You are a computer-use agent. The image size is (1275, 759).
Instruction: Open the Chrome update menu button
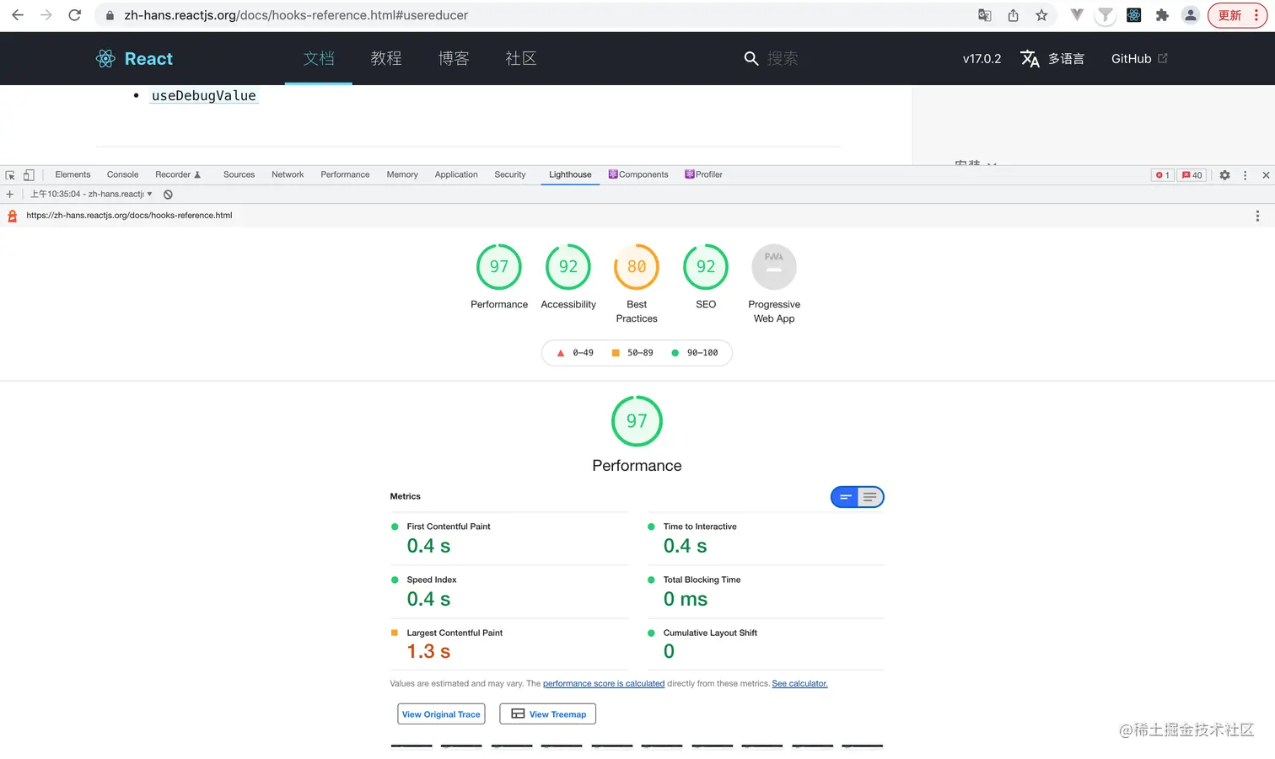coord(1237,15)
